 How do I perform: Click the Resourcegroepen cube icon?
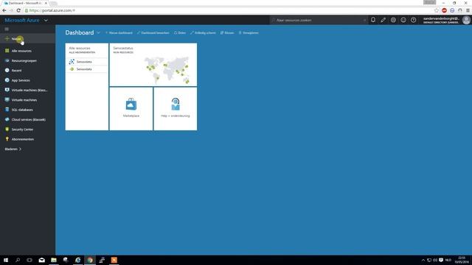(x=7, y=60)
